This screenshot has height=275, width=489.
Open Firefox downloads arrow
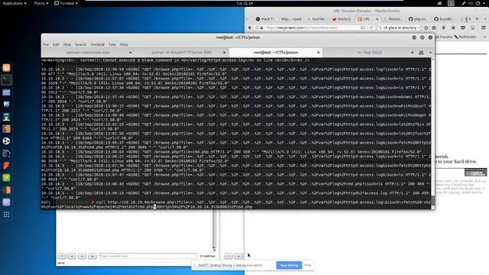point(443,27)
